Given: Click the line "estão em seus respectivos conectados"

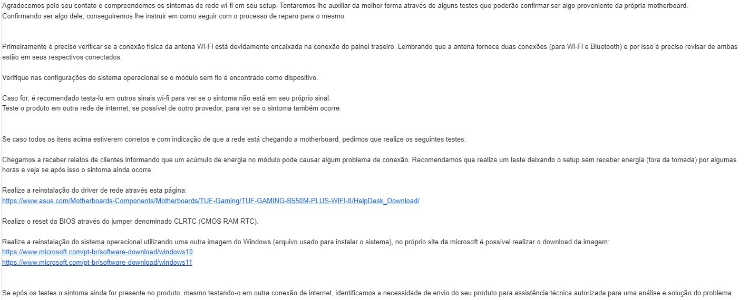Looking at the screenshot, I should pyautogui.click(x=62, y=57).
